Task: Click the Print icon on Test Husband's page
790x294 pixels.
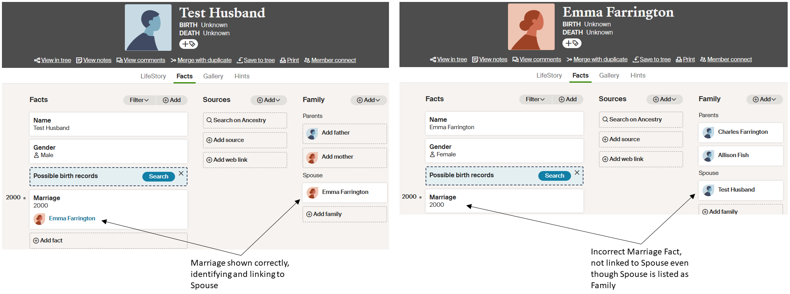Action: [x=283, y=61]
